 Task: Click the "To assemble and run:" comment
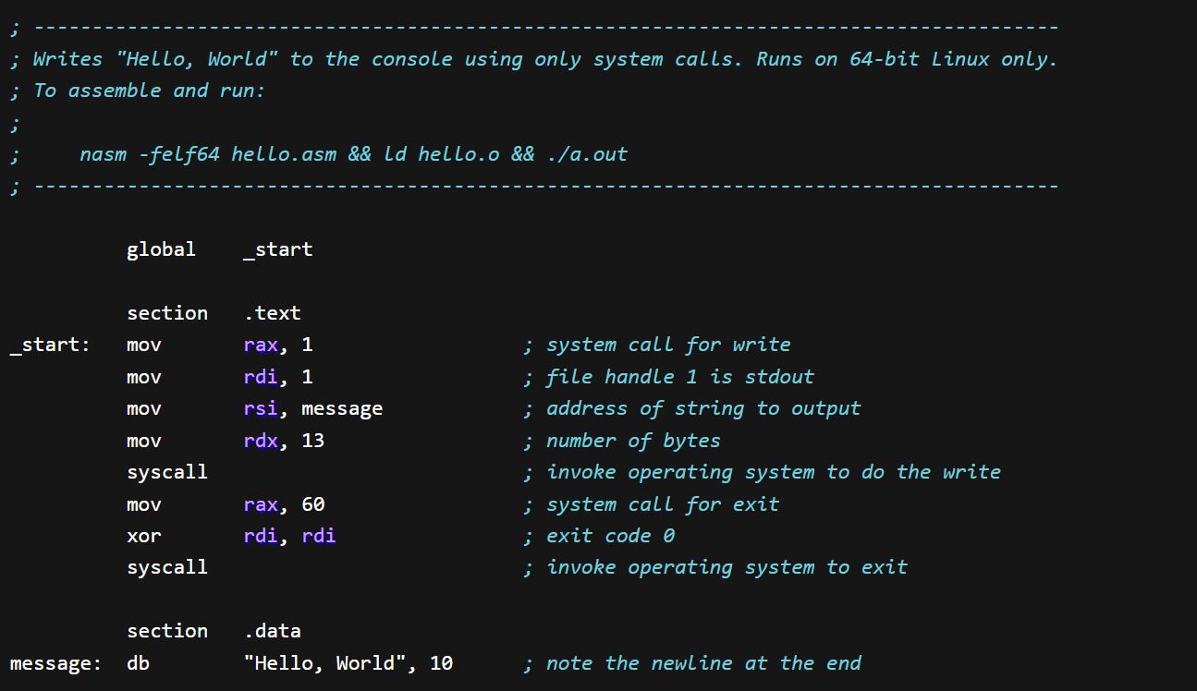click(148, 91)
